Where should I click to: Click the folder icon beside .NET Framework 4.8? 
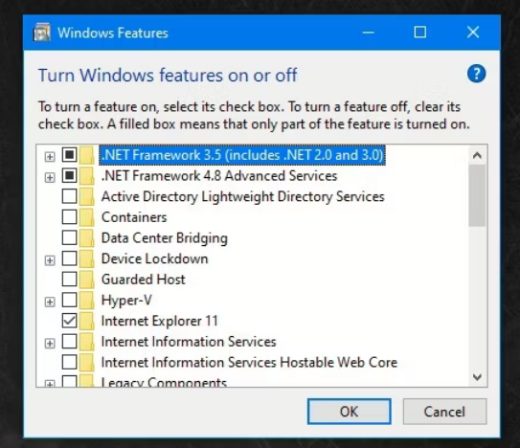pyautogui.click(x=87, y=176)
